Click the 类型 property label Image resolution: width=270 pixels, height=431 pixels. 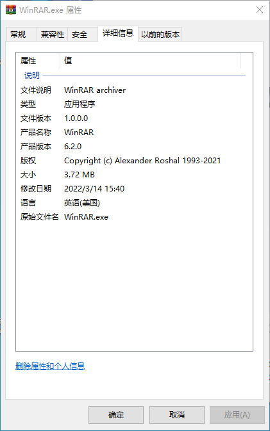click(28, 104)
